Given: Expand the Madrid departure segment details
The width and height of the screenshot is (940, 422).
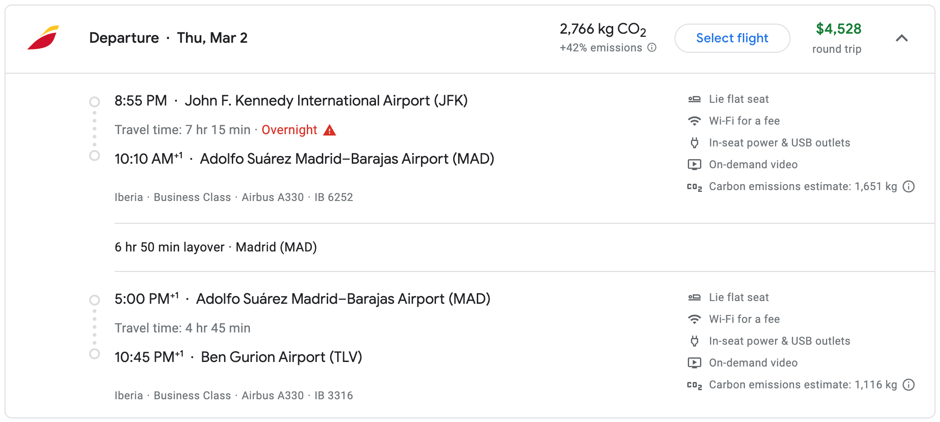Looking at the screenshot, I should tap(95, 300).
